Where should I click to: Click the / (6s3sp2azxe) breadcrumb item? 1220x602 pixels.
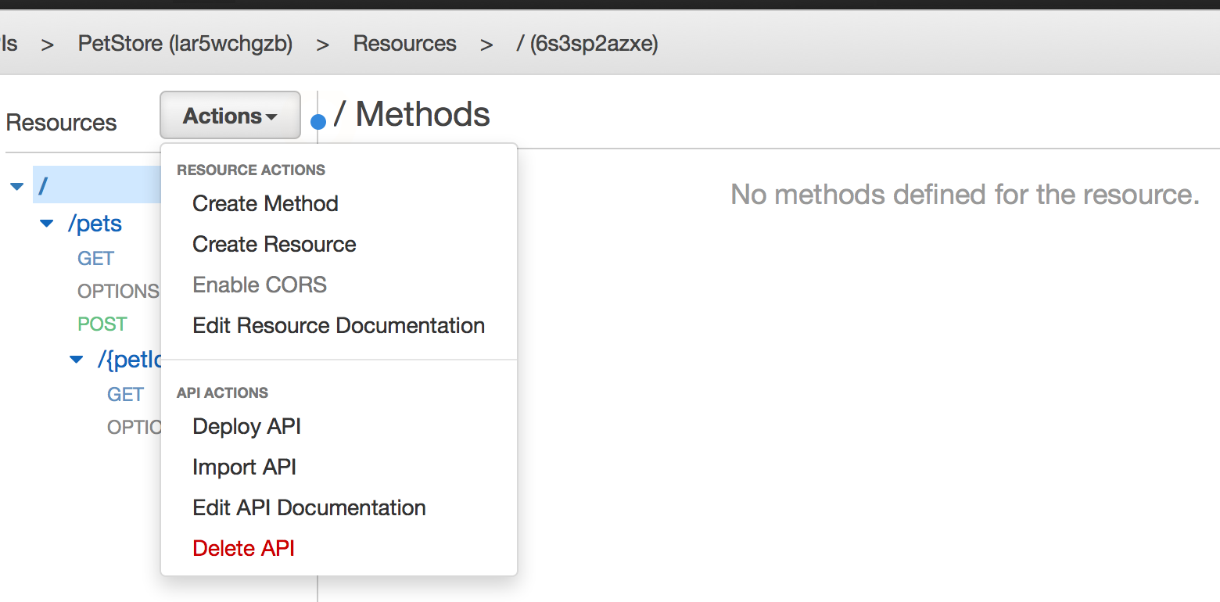click(587, 43)
